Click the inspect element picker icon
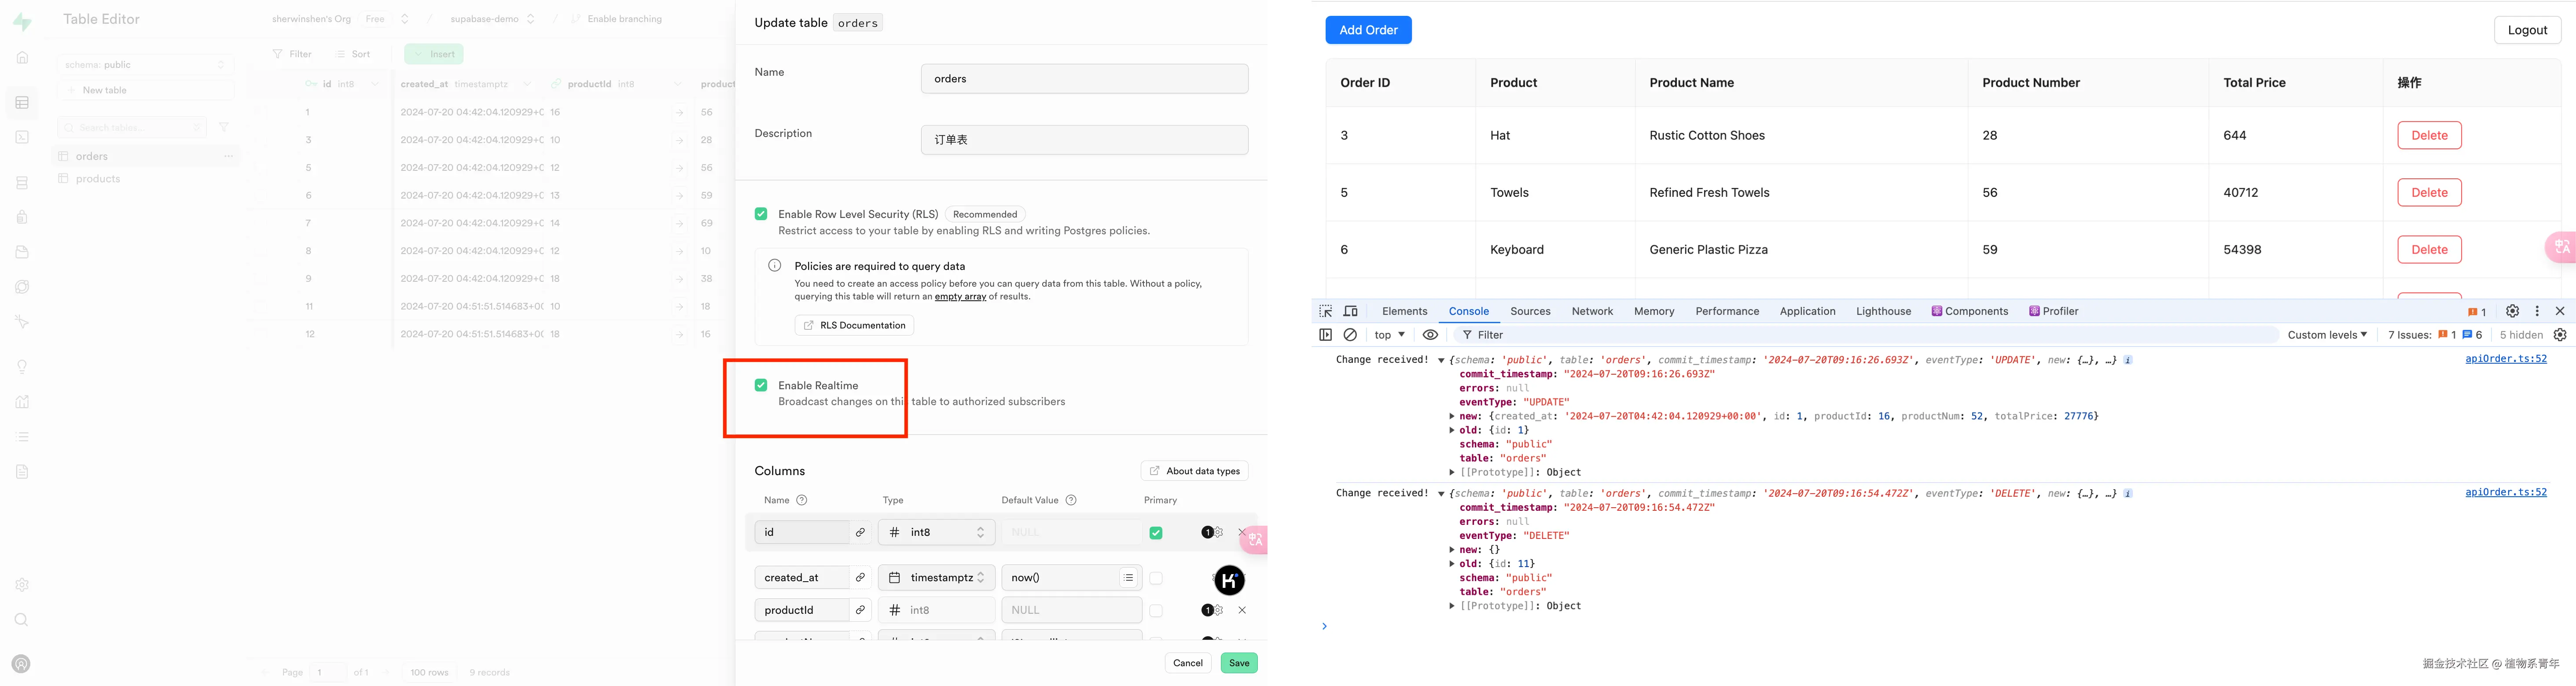The height and width of the screenshot is (686, 2576). click(x=1326, y=311)
